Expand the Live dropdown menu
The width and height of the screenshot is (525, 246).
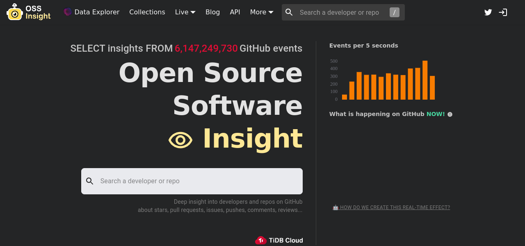185,12
